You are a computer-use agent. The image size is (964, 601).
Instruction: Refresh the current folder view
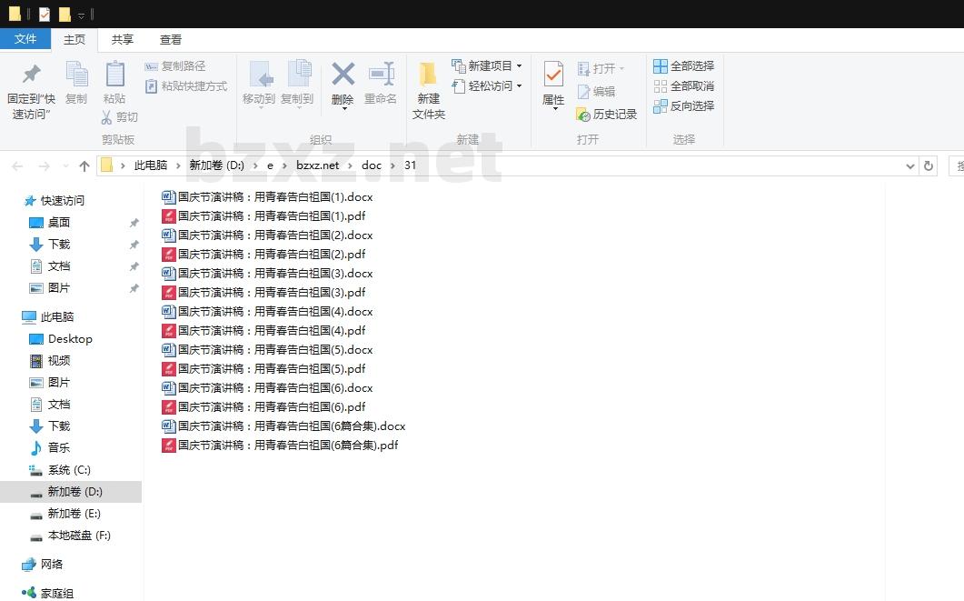click(928, 165)
